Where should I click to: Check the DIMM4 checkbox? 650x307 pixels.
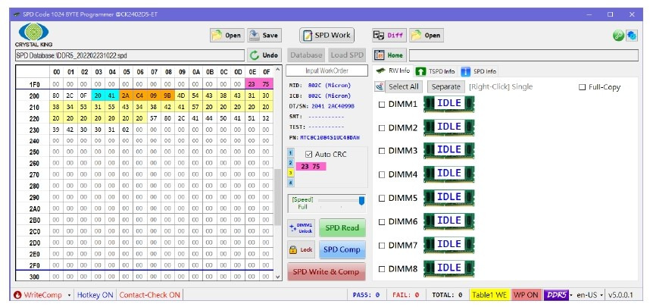382,175
